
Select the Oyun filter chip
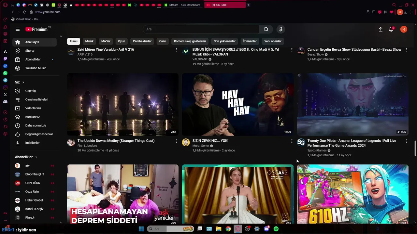(x=122, y=41)
